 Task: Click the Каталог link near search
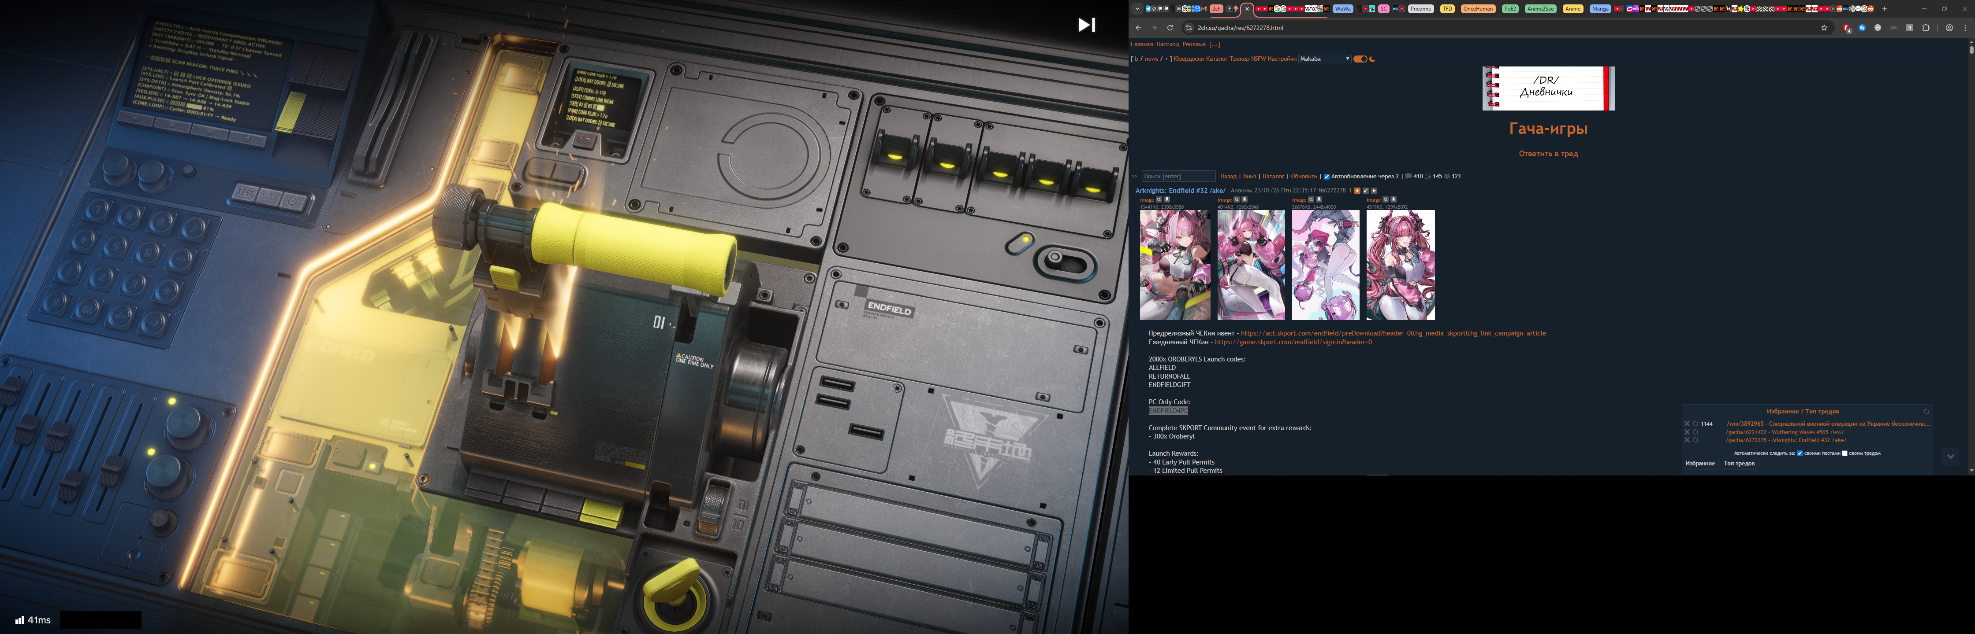(x=1273, y=176)
